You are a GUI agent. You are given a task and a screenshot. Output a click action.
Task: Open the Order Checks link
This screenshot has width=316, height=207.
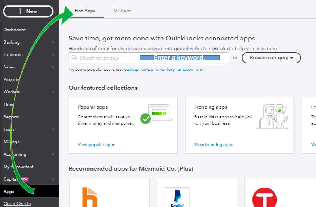(17, 203)
